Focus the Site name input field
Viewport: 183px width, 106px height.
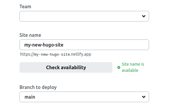84,45
